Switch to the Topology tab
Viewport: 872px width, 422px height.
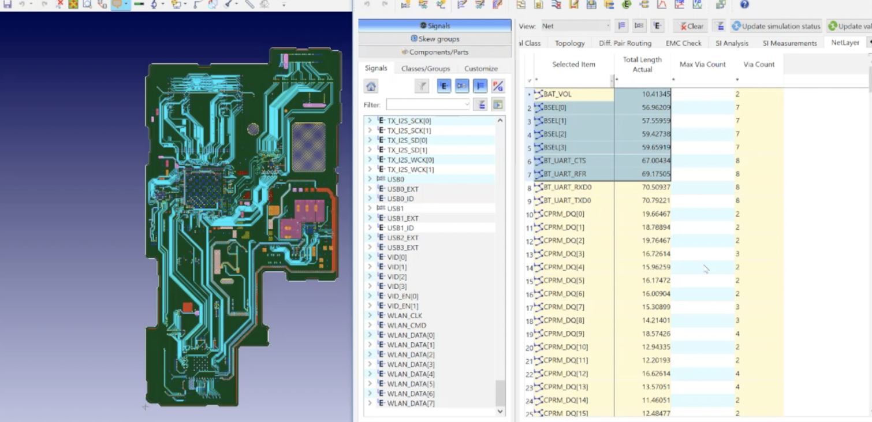pos(570,43)
